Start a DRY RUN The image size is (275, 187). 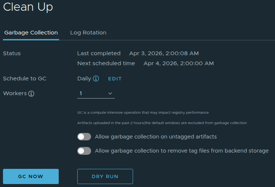click(105, 177)
